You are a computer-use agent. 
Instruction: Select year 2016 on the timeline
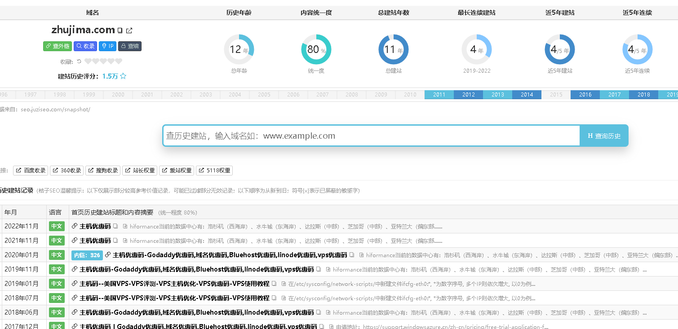[585, 95]
